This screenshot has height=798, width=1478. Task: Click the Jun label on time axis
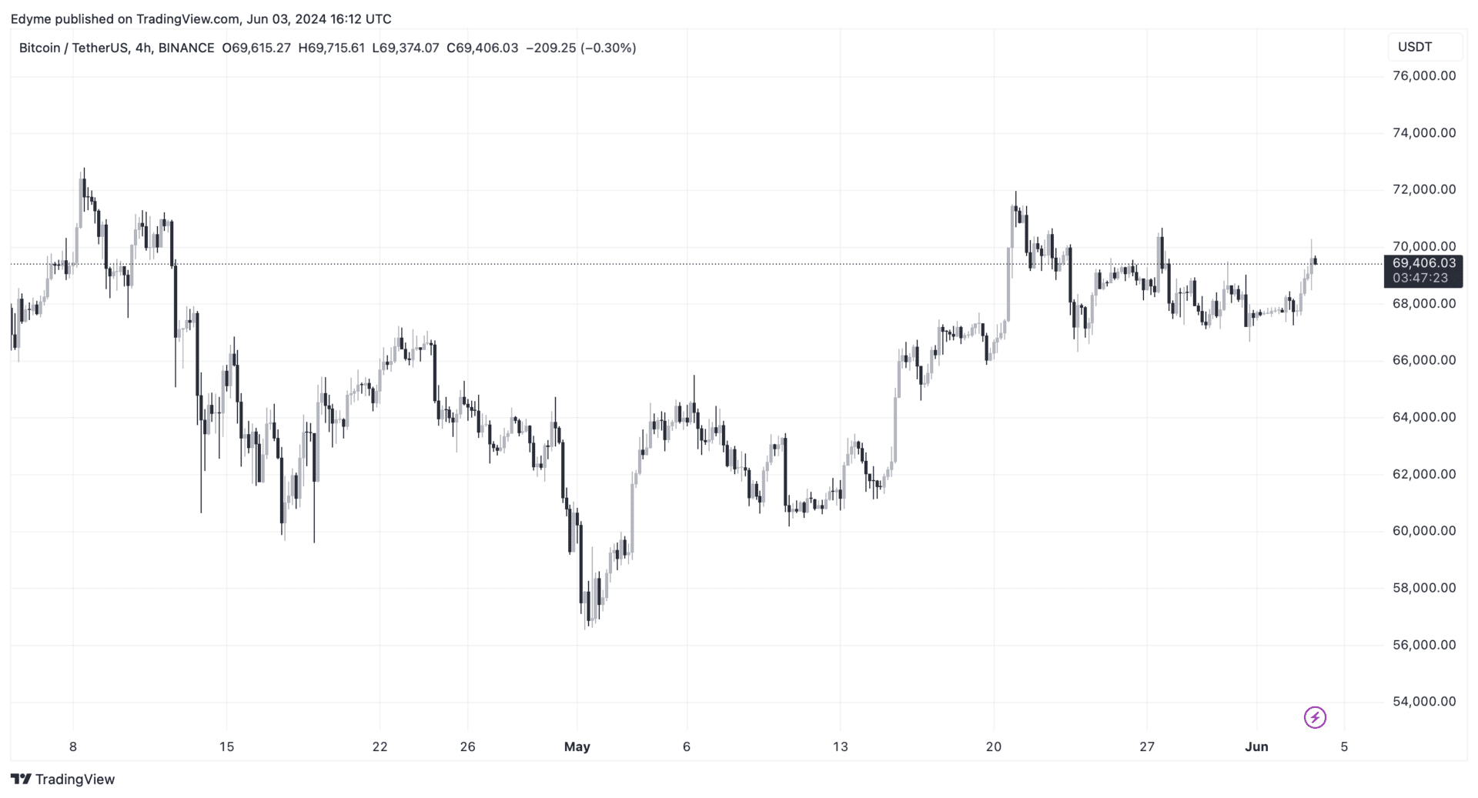click(1256, 746)
